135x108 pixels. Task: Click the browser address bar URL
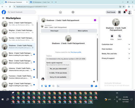click(x=32, y=7)
